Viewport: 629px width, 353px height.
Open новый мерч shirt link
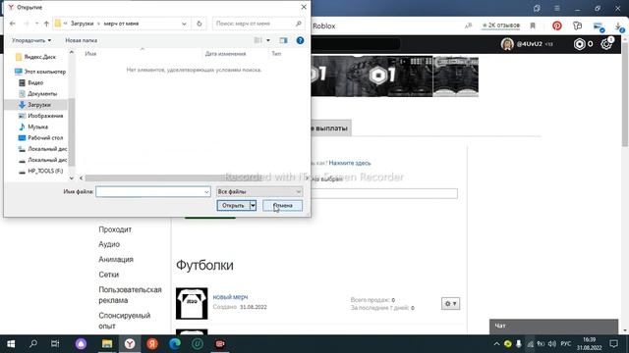point(230,297)
